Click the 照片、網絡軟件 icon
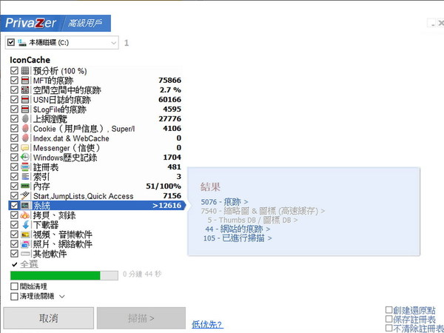The width and height of the screenshot is (444, 333). [25, 244]
